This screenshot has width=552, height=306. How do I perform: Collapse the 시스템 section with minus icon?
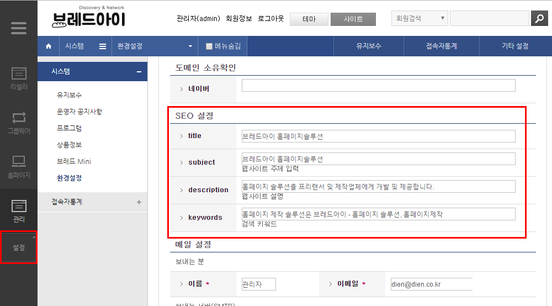(139, 72)
